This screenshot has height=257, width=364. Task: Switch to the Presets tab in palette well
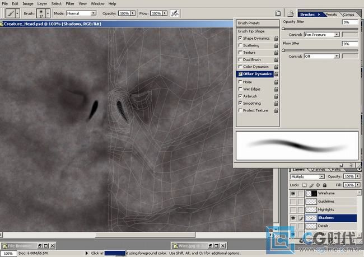331,15
